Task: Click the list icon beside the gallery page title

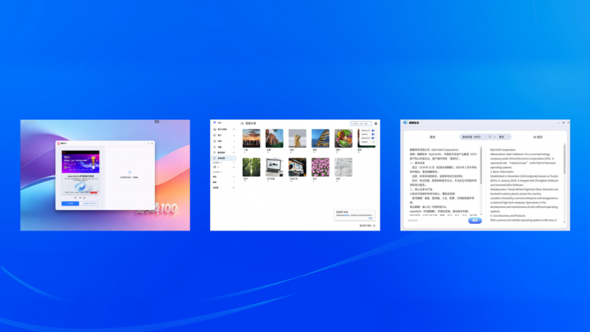Action: tap(242, 123)
